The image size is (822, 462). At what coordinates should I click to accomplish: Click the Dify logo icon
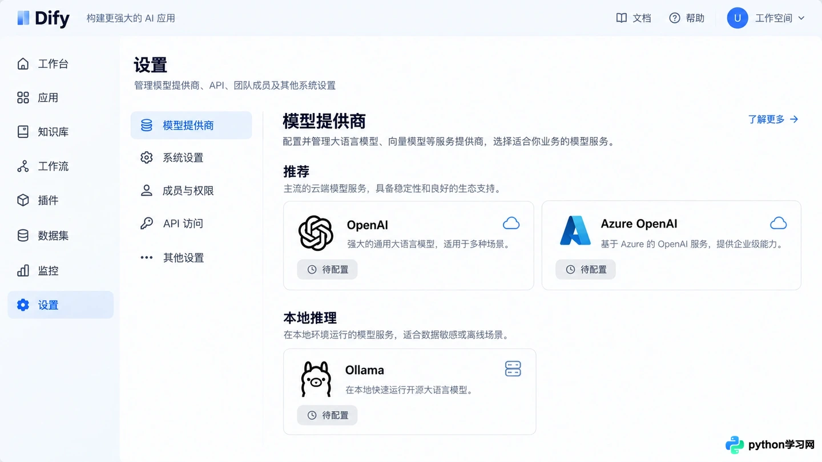click(x=23, y=18)
